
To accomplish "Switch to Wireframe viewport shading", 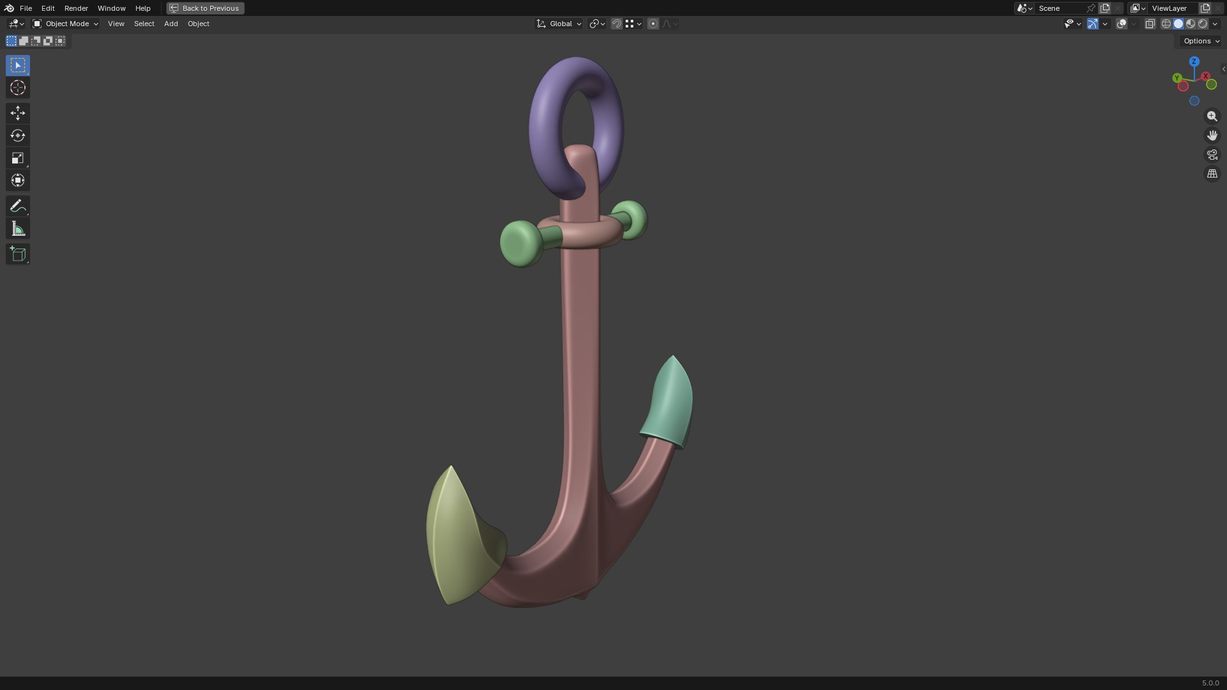I will click(1166, 24).
